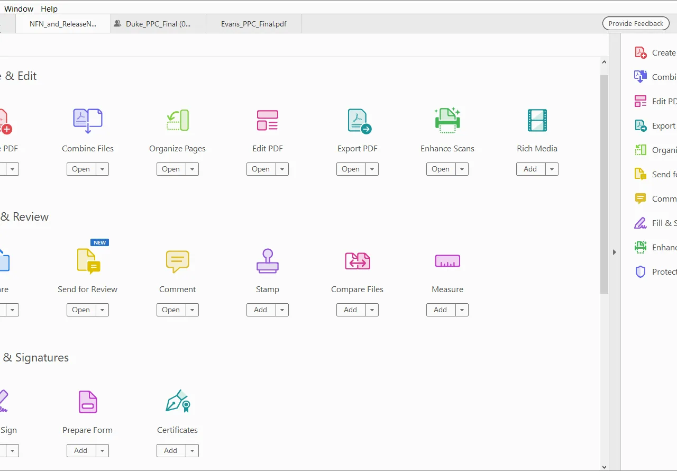Click the Stamp tool icon
Viewport: 677px width, 471px height.
pos(268,261)
